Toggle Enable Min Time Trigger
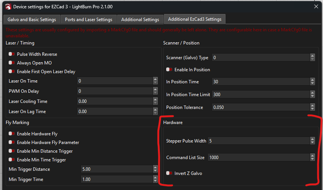Screen dimensions: 323x190 point(12,159)
